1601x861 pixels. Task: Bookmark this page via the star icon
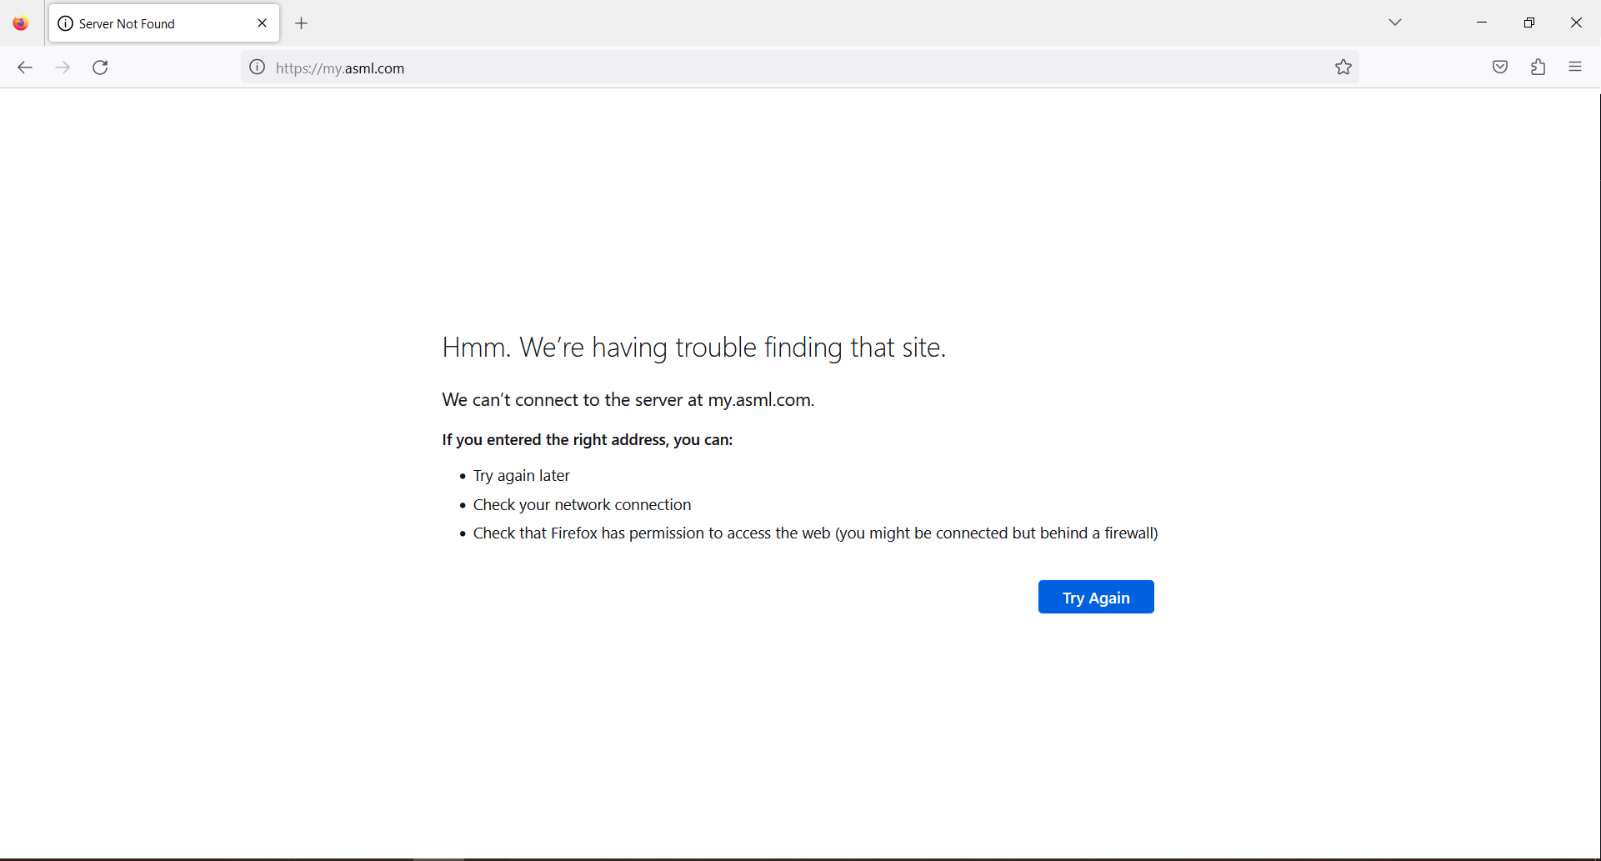pyautogui.click(x=1344, y=67)
